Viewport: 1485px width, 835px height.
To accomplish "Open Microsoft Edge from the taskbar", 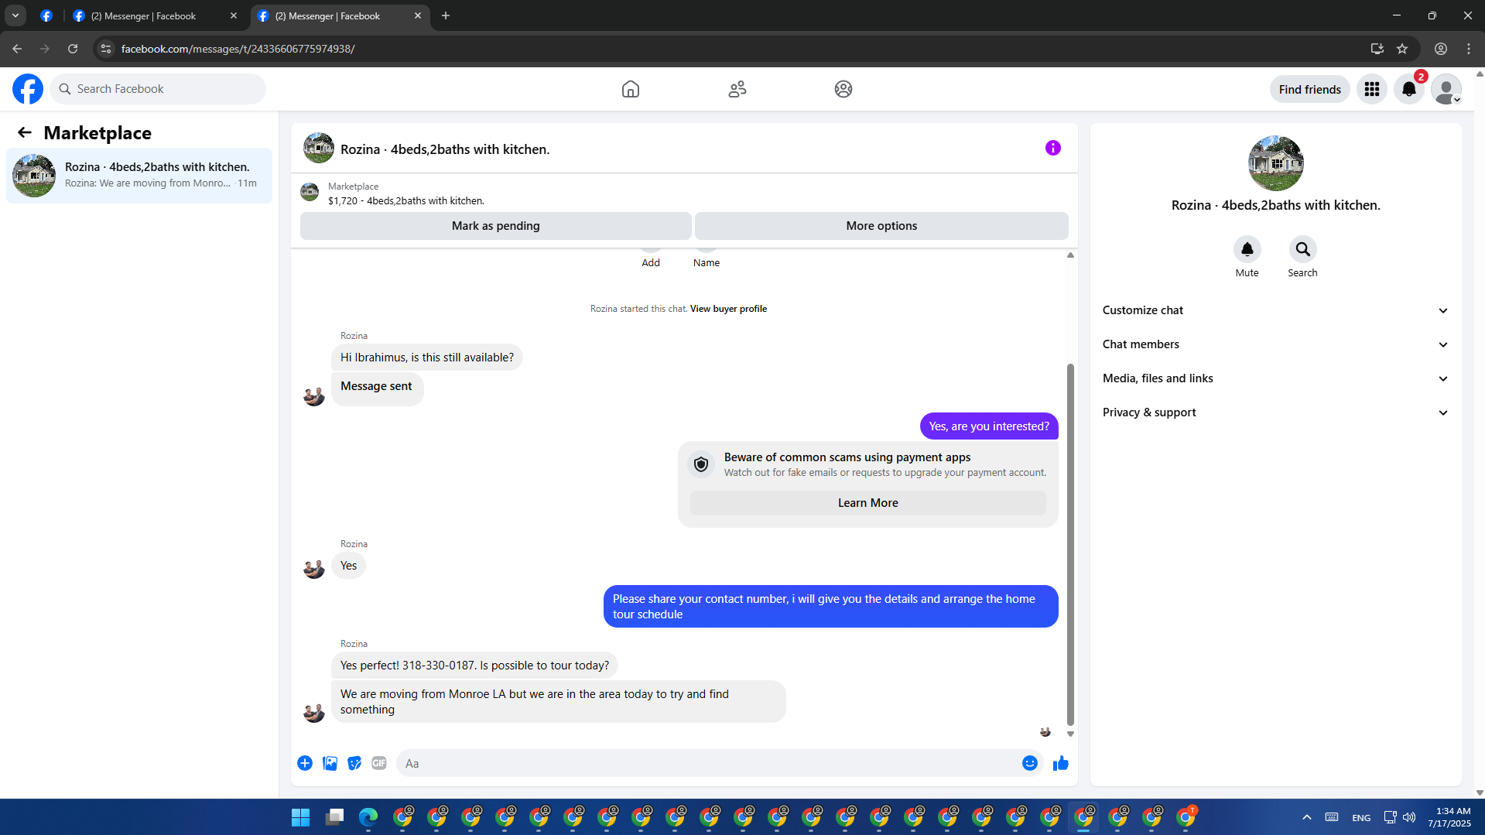I will click(368, 817).
